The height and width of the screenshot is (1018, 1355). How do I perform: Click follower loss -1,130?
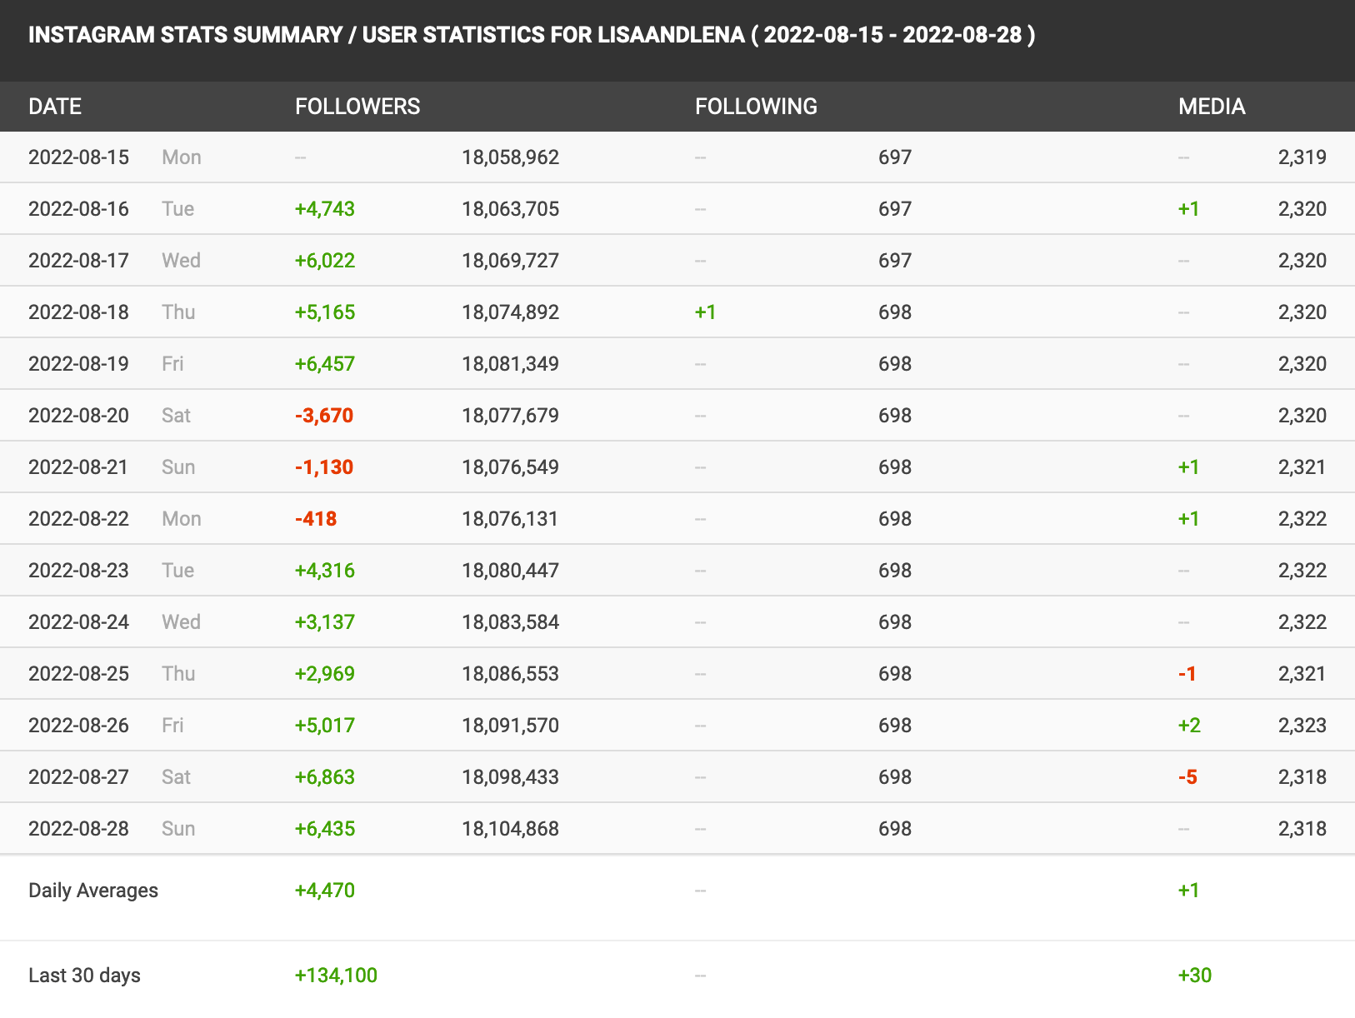tap(324, 467)
